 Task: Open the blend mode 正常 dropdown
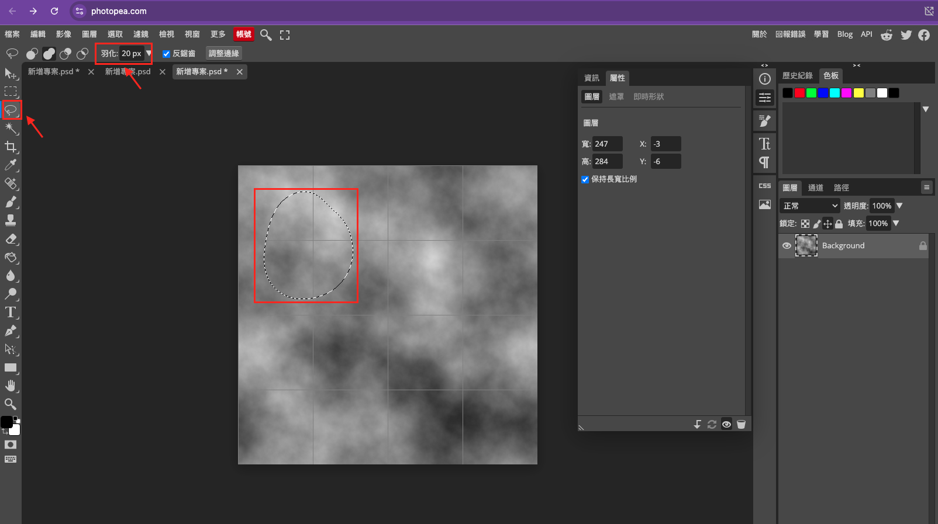click(x=810, y=206)
